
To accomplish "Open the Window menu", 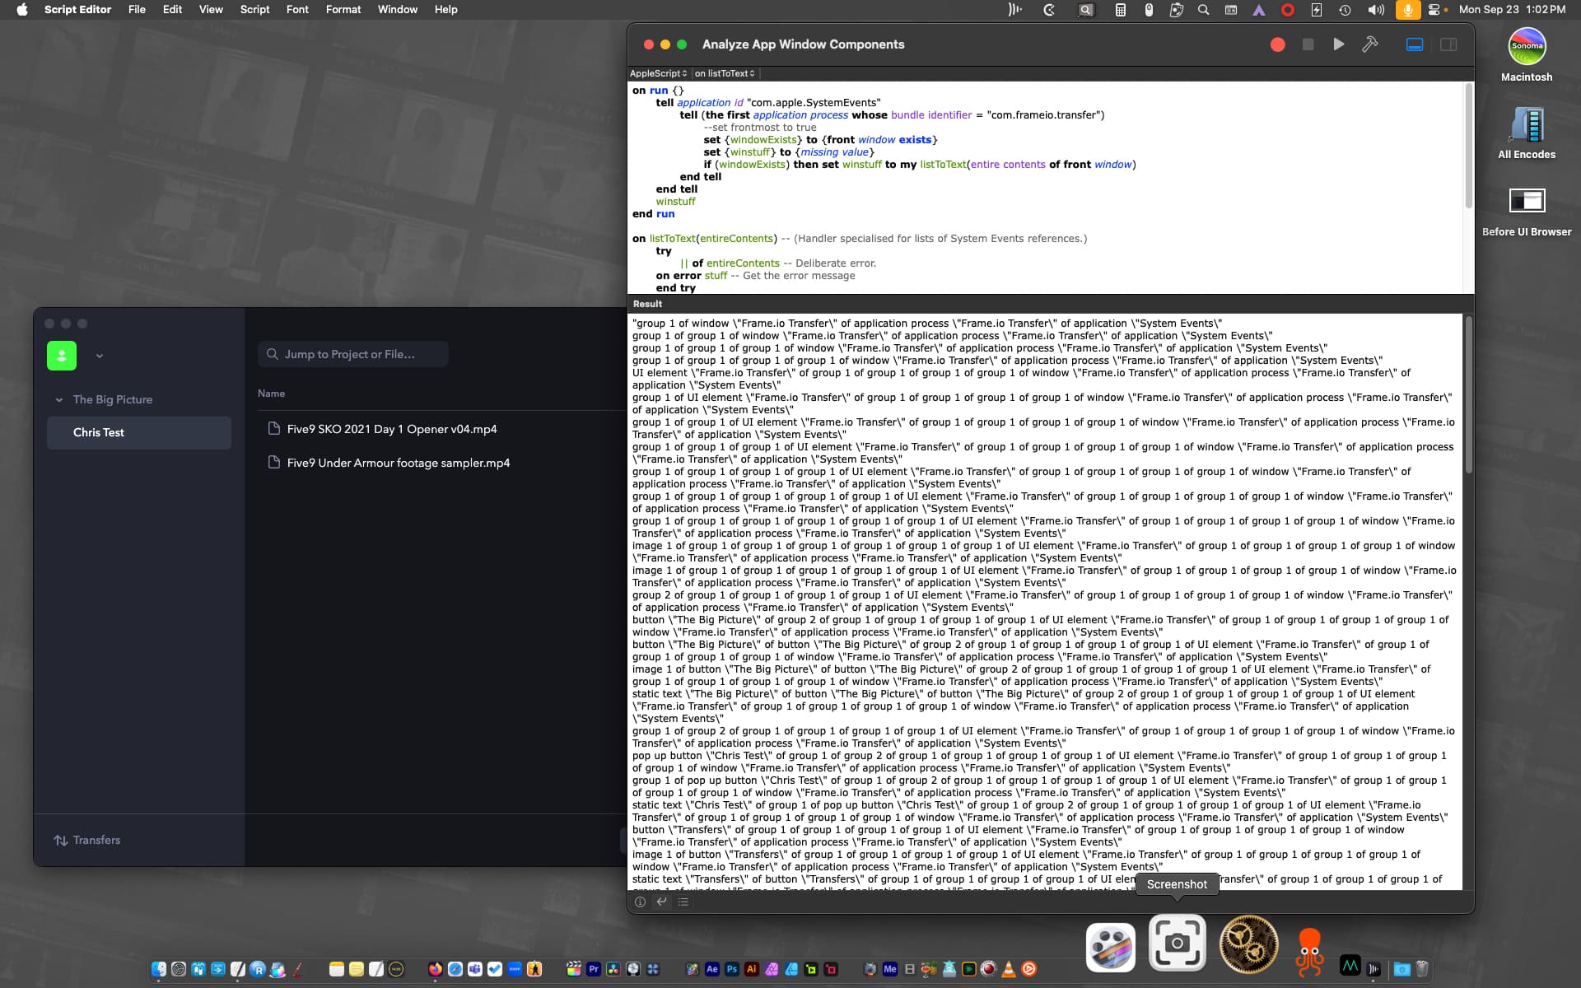I will pos(397,9).
